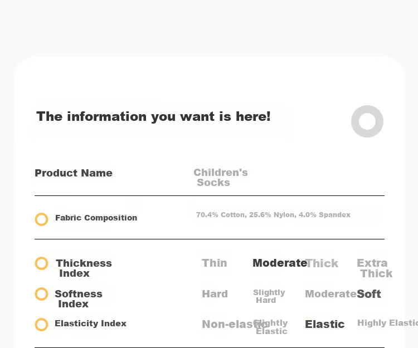Pick the Soft softness option
Viewport: 418px width, 348px height.
369,294
